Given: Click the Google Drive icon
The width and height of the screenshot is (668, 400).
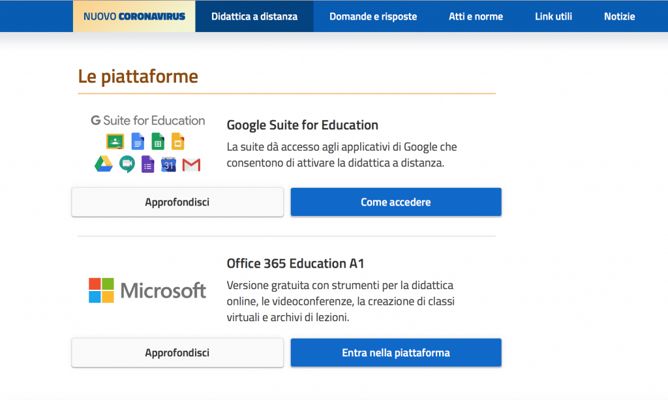Looking at the screenshot, I should coord(103,164).
